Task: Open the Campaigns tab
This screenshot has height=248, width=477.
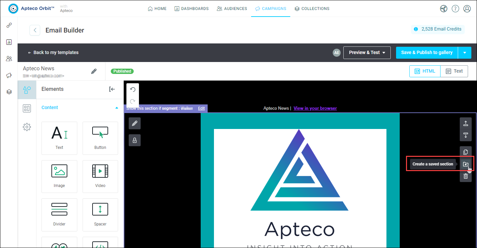Action: coord(271,9)
